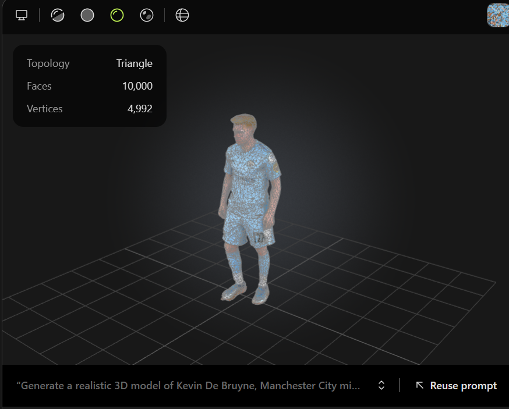Click the Faces label
Image resolution: width=509 pixels, height=409 pixels.
tap(39, 86)
